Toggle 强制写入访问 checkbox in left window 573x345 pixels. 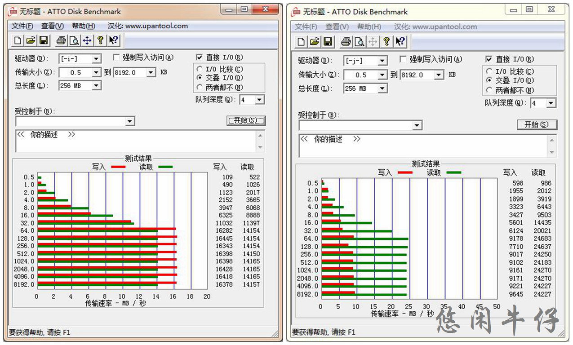(116, 57)
